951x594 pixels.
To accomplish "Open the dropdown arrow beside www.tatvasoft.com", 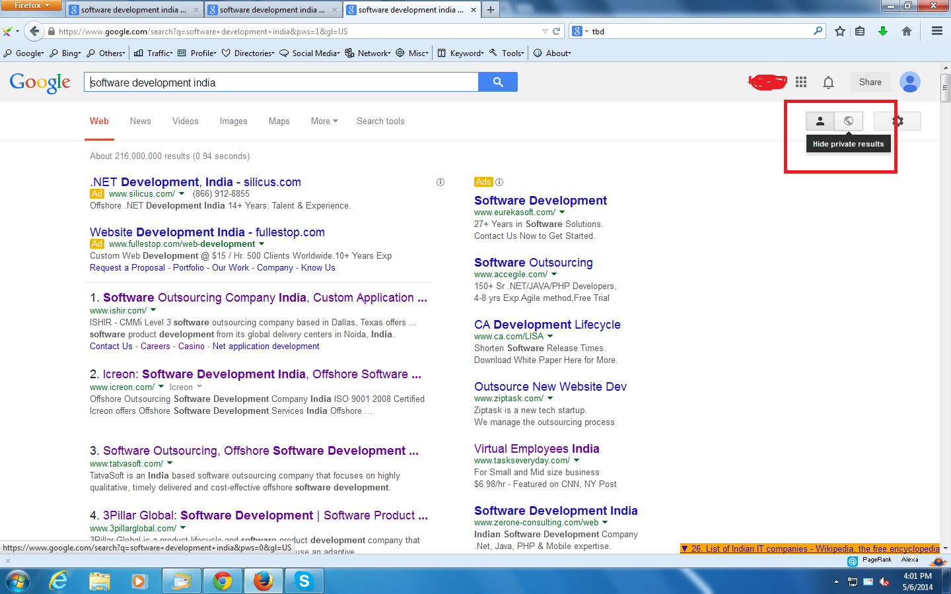I will click(170, 463).
